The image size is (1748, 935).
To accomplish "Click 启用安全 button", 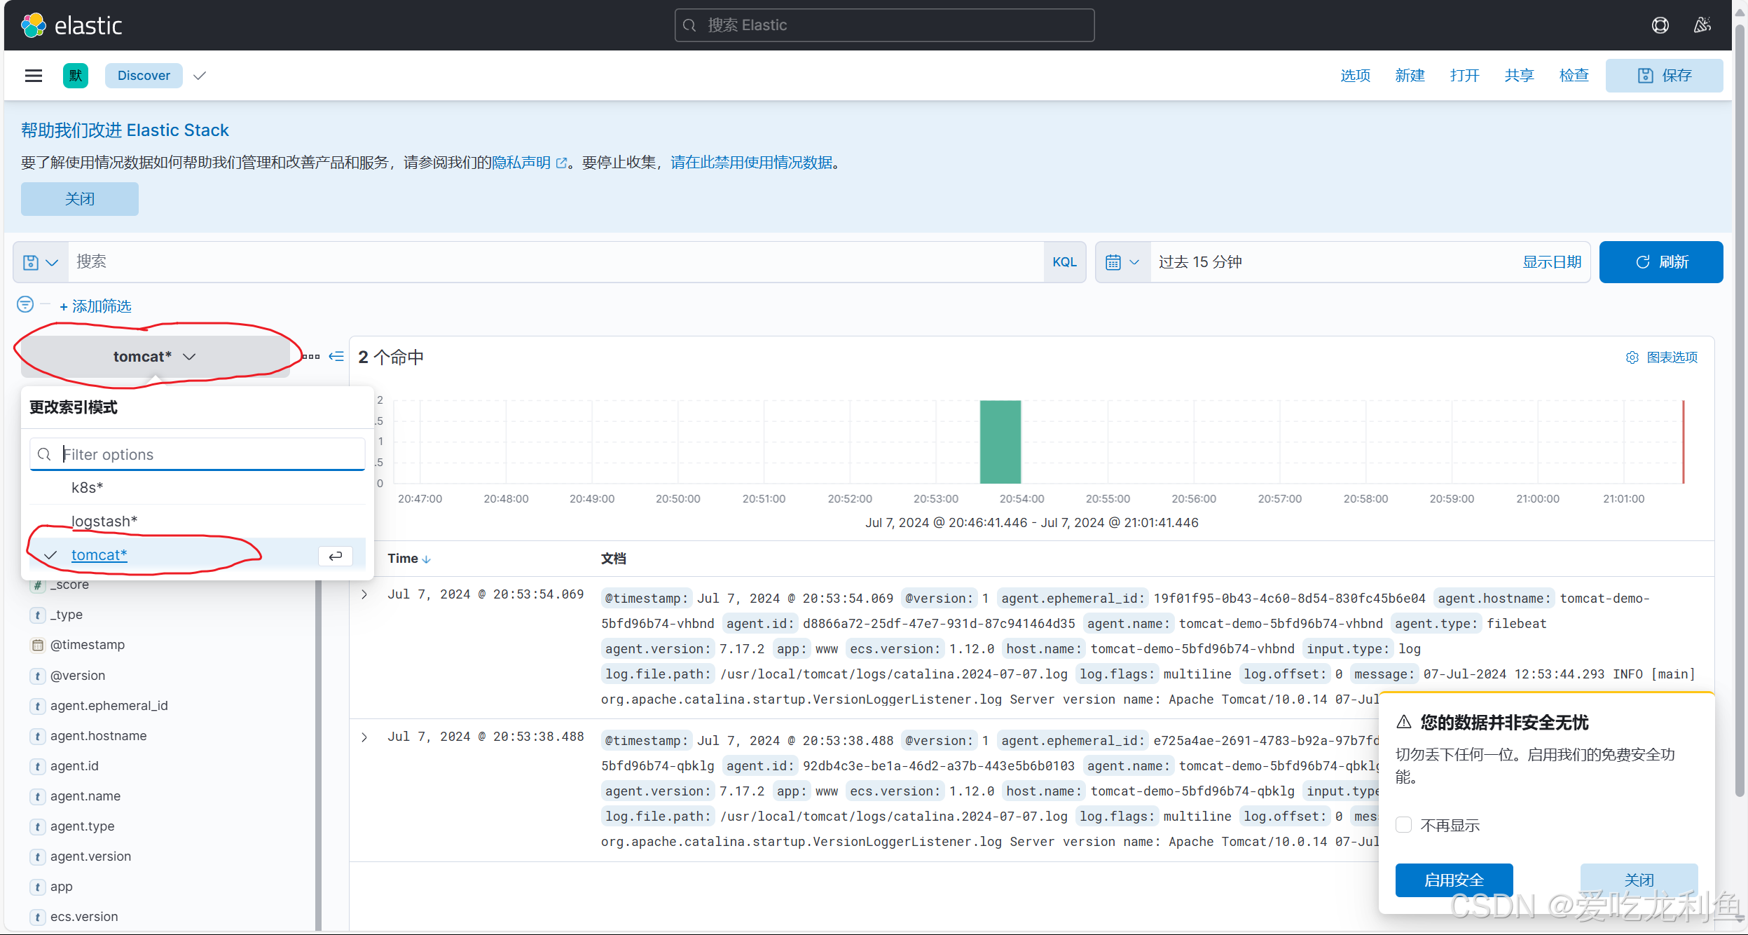I will (x=1454, y=880).
